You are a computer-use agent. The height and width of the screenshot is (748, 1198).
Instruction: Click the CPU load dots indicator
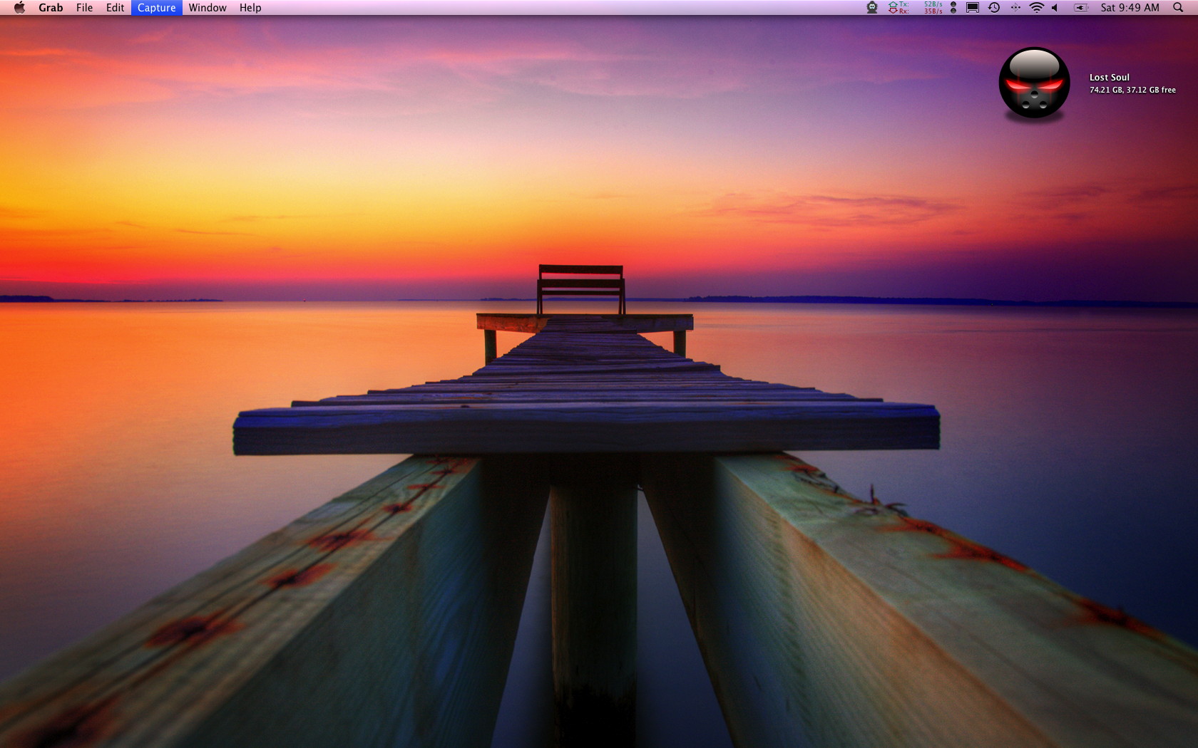953,8
